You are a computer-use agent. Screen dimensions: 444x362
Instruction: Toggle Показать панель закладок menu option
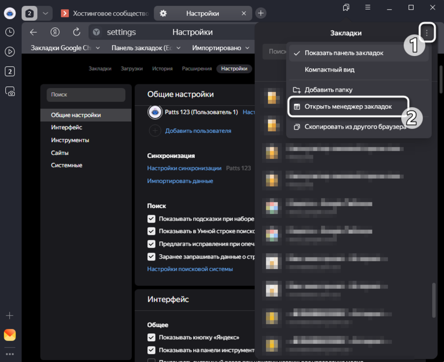click(x=359, y=53)
